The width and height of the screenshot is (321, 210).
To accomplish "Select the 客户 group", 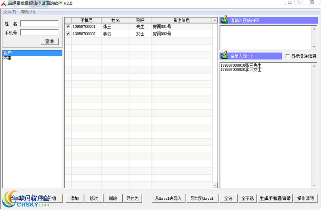I will (32, 53).
